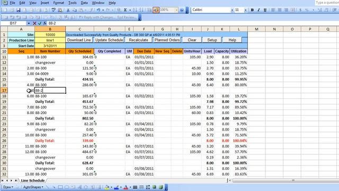Click the Font Color red A swatch
This screenshot has width=339, height=191.
coord(126,187)
